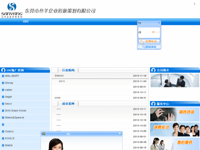Open the Disney sidebar link
Image resolution: width=200 pixels, height=150 pixels.
tap(9, 83)
